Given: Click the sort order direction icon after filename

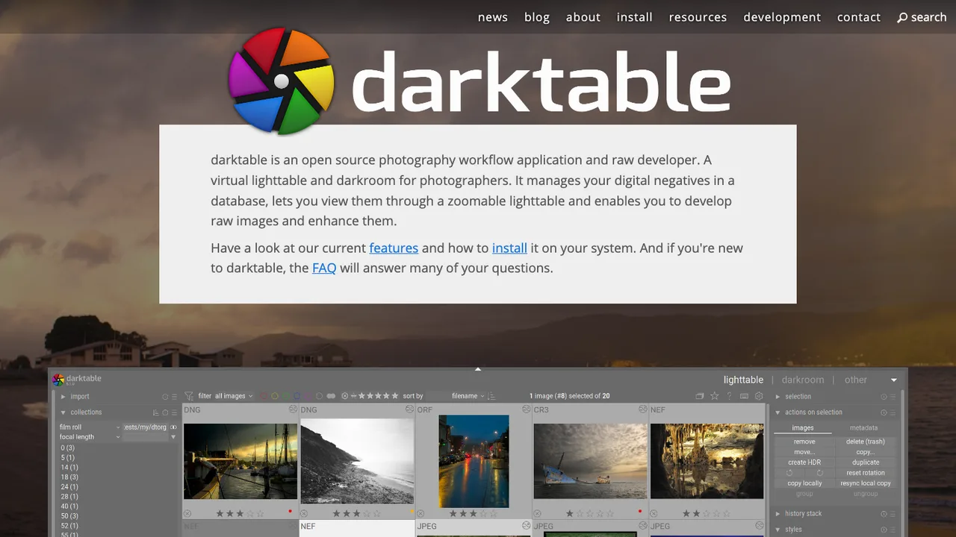Looking at the screenshot, I should (491, 396).
